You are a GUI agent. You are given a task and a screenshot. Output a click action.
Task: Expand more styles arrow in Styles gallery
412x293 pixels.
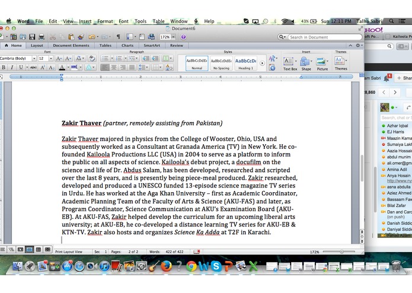point(262,63)
